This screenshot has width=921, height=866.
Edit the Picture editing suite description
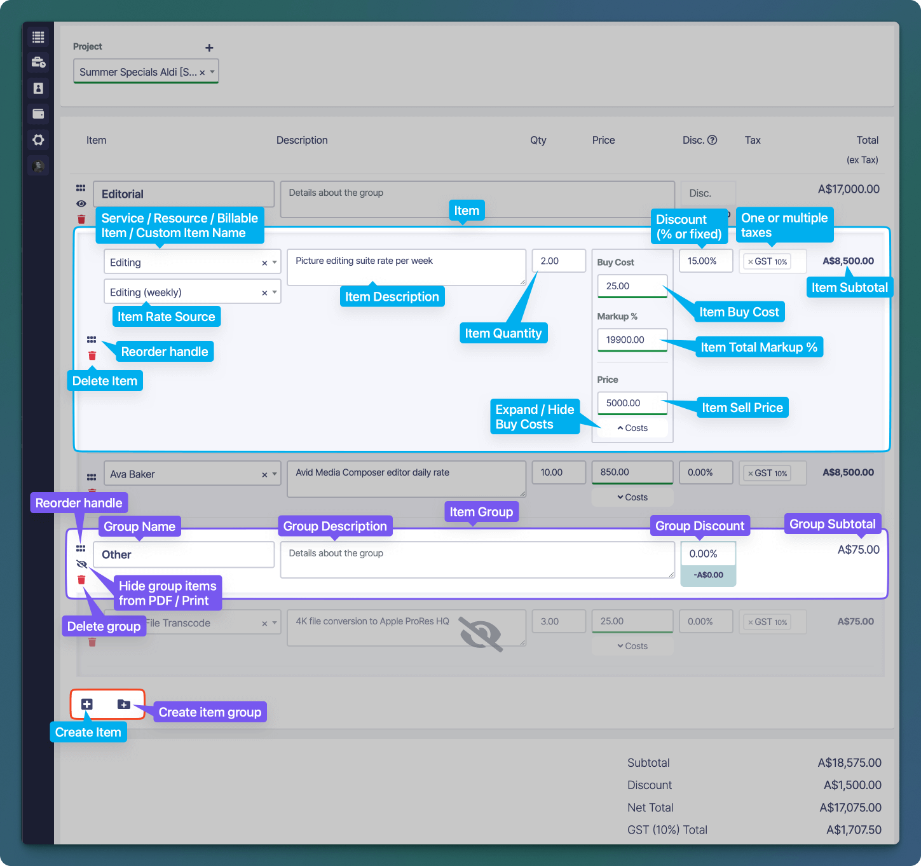[407, 267]
